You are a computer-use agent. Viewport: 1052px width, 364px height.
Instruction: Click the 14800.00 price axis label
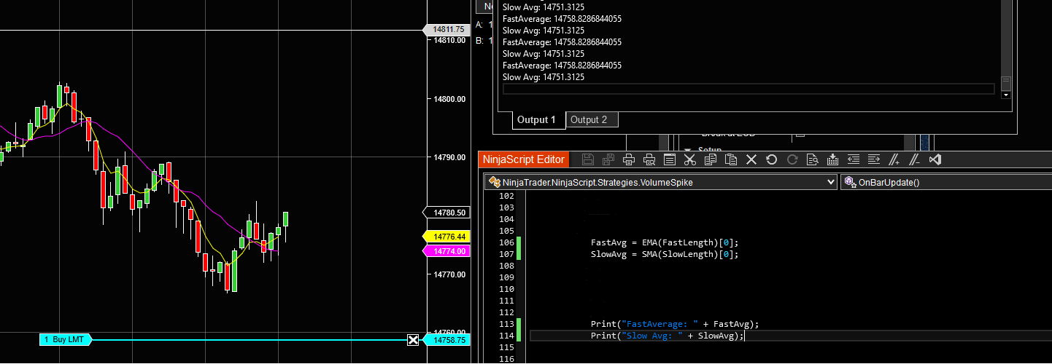coord(449,99)
